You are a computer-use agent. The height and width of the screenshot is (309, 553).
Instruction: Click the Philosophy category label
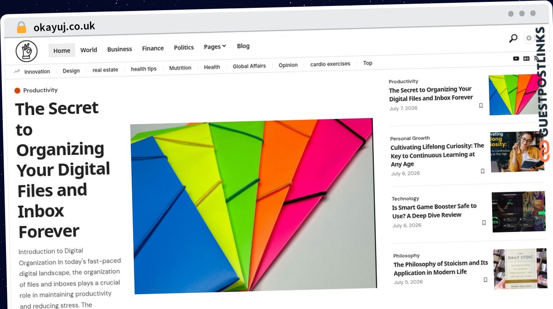point(406,256)
